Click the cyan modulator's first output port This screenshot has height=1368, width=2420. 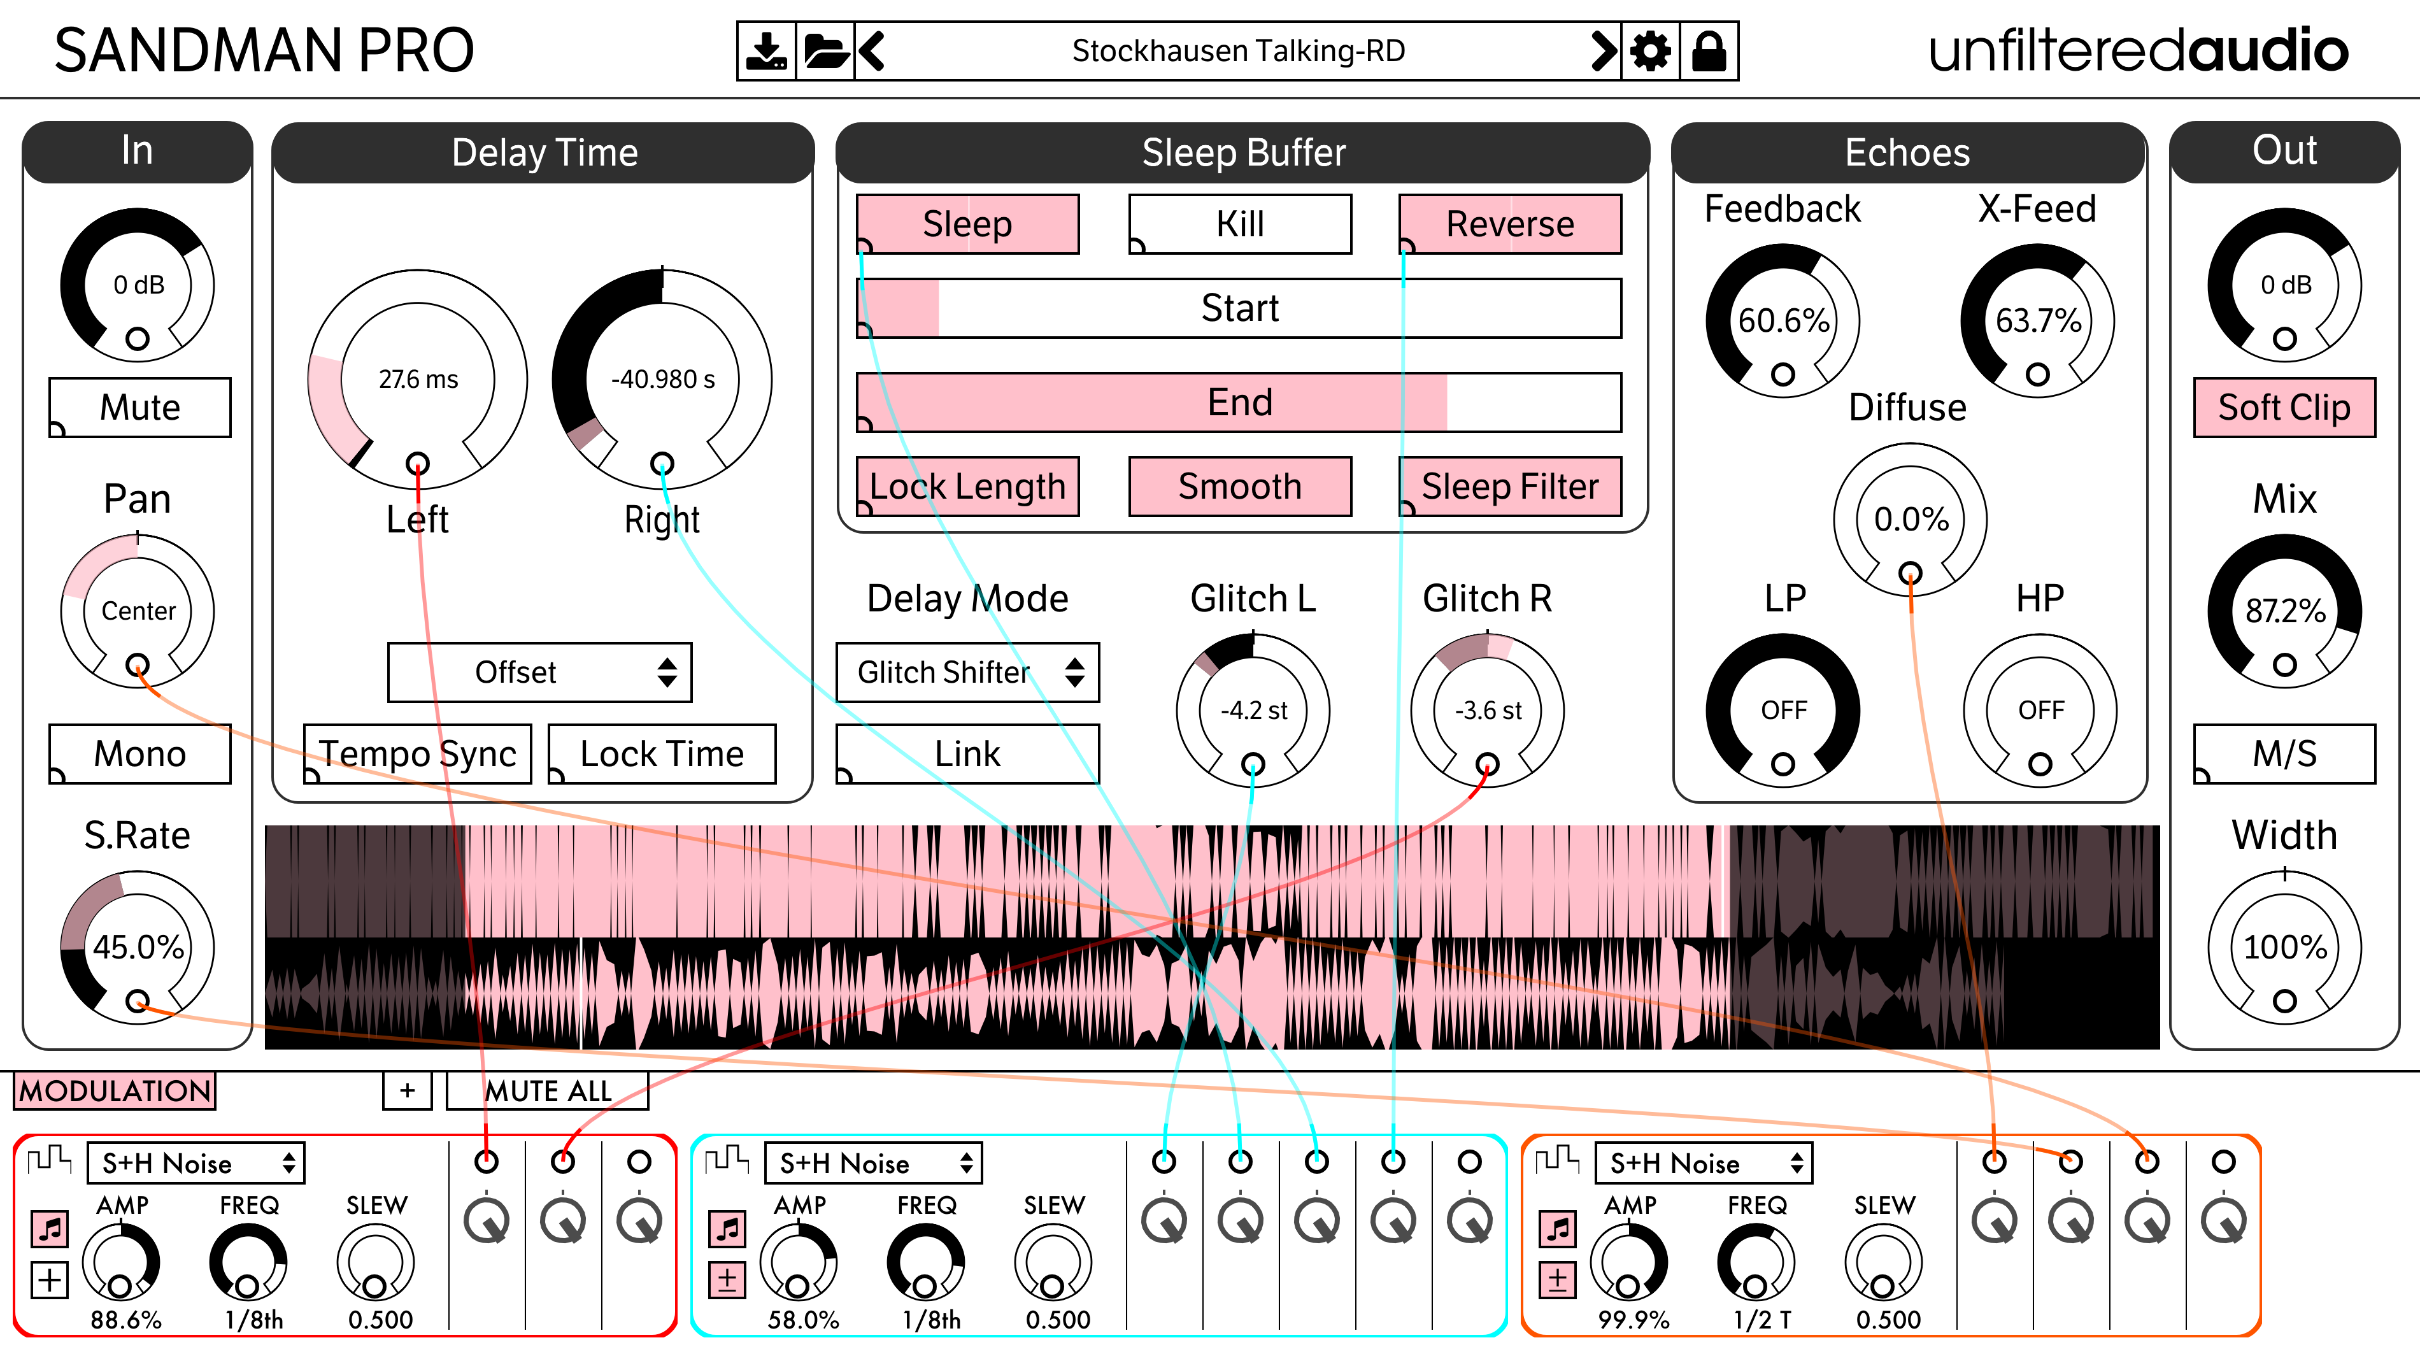pos(1164,1162)
